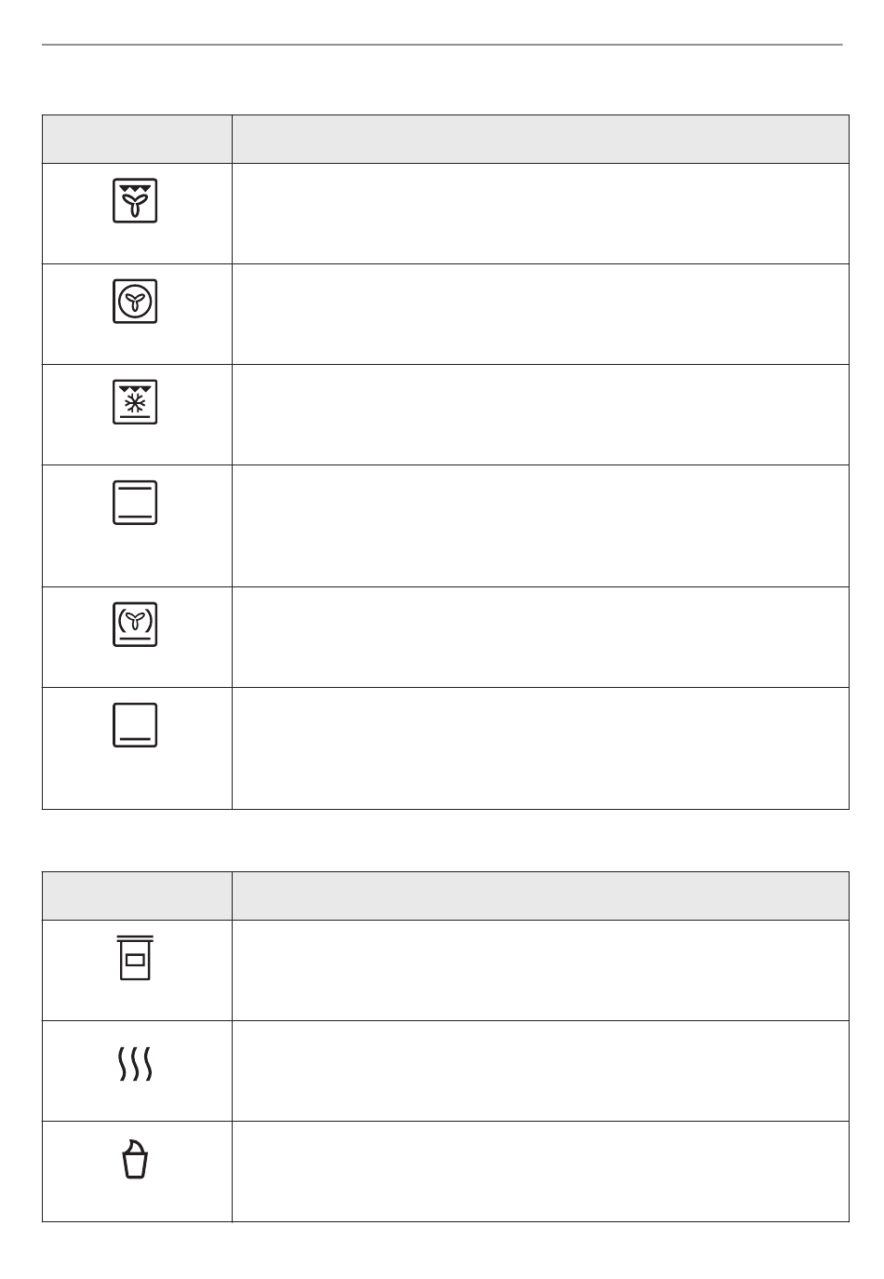Click the empty cell next to bottom heat icon

tap(541, 748)
